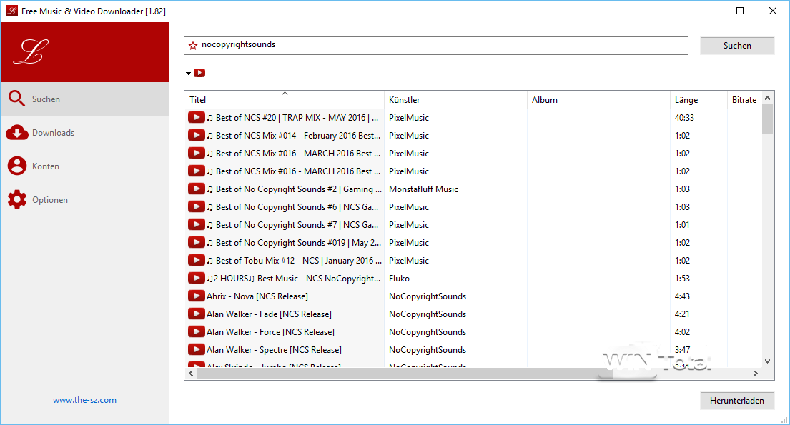Click the cloud Downloads sidebar icon
The height and width of the screenshot is (425, 790).
pos(16,132)
